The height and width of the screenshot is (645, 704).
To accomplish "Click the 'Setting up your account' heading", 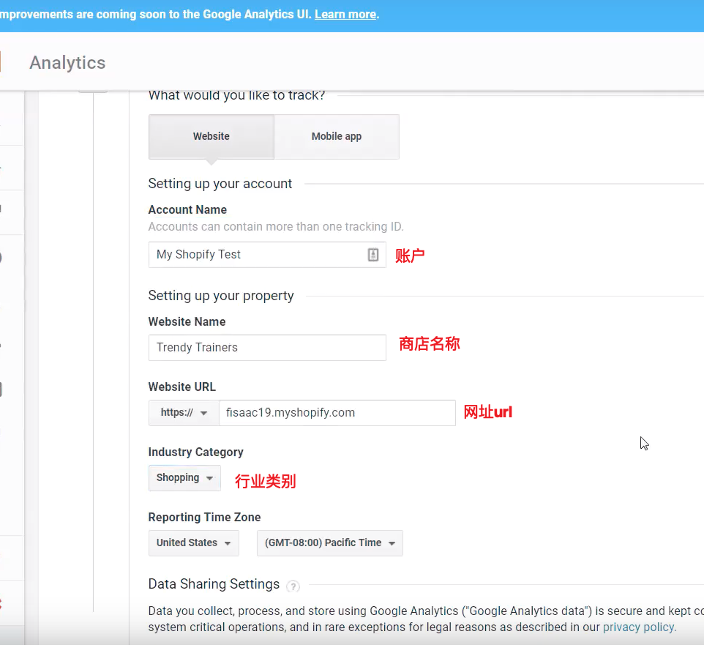I will tap(220, 184).
